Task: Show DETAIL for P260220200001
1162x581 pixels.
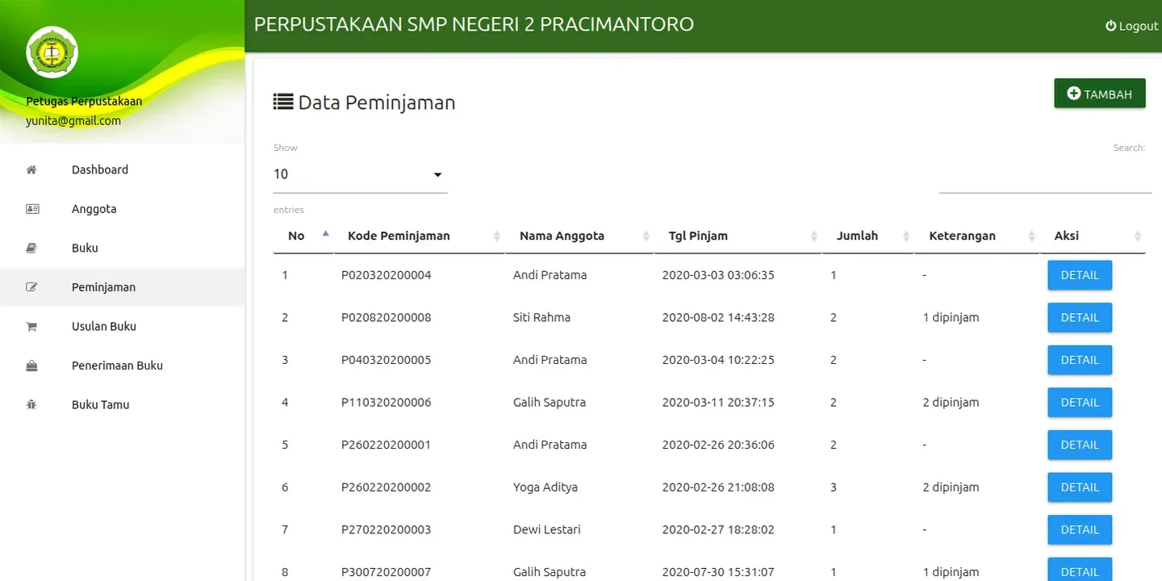Action: 1080,445
